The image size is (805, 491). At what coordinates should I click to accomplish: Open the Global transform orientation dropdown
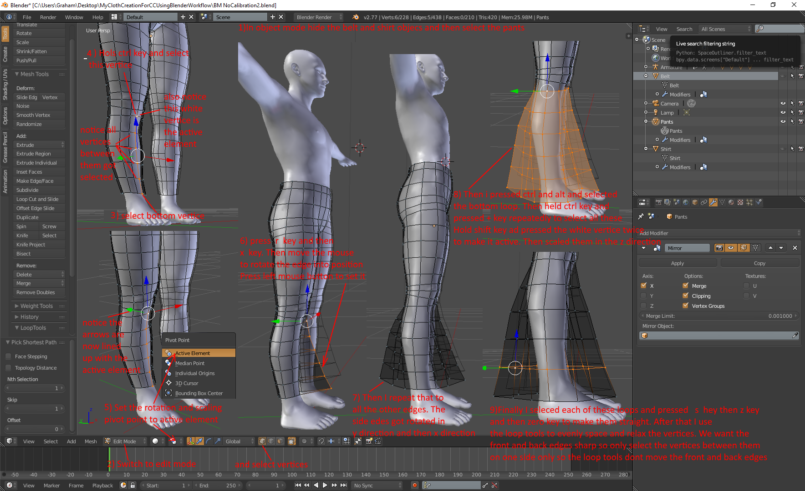[x=239, y=441]
